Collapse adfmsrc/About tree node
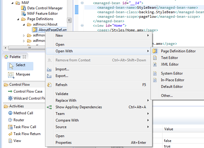Image resolution: width=204 pixels, height=148 pixels. pos(24,25)
